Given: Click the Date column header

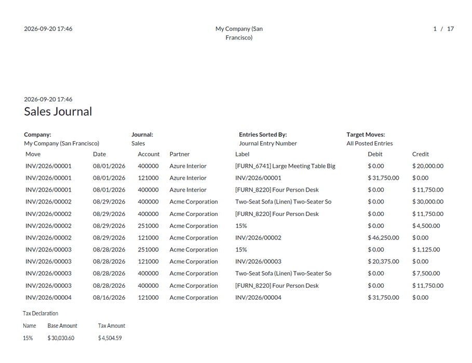Looking at the screenshot, I should click(99, 154).
